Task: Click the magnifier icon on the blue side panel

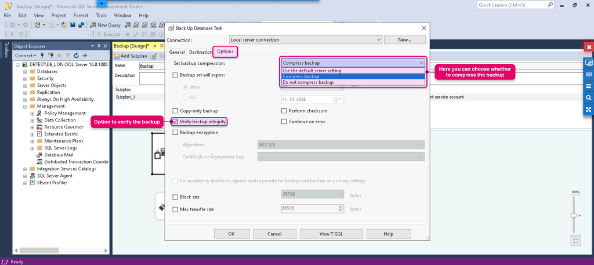Action: [588, 98]
